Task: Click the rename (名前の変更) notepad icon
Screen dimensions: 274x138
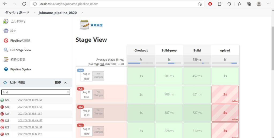Action: (x=6, y=60)
